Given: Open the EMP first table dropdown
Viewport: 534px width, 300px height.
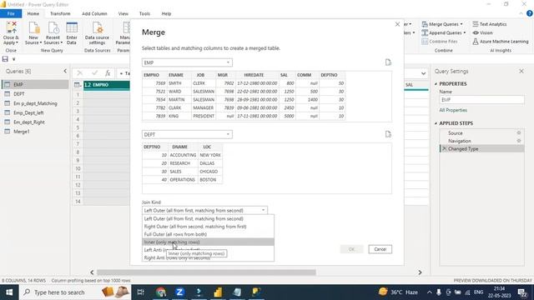Looking at the screenshot, I should tap(187, 62).
